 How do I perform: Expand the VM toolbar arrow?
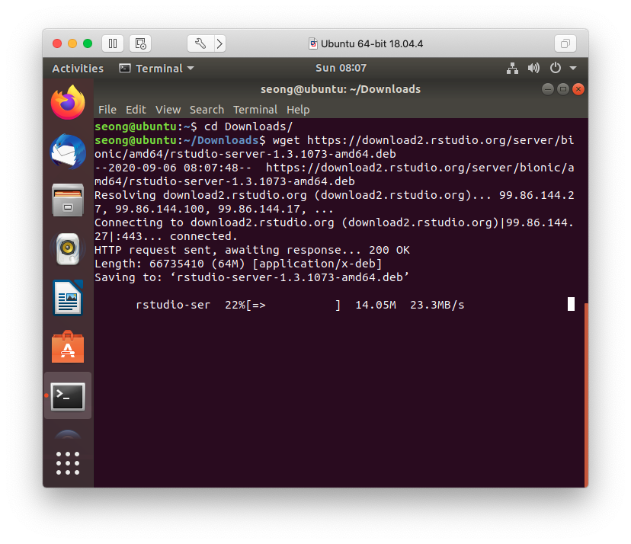click(x=219, y=43)
